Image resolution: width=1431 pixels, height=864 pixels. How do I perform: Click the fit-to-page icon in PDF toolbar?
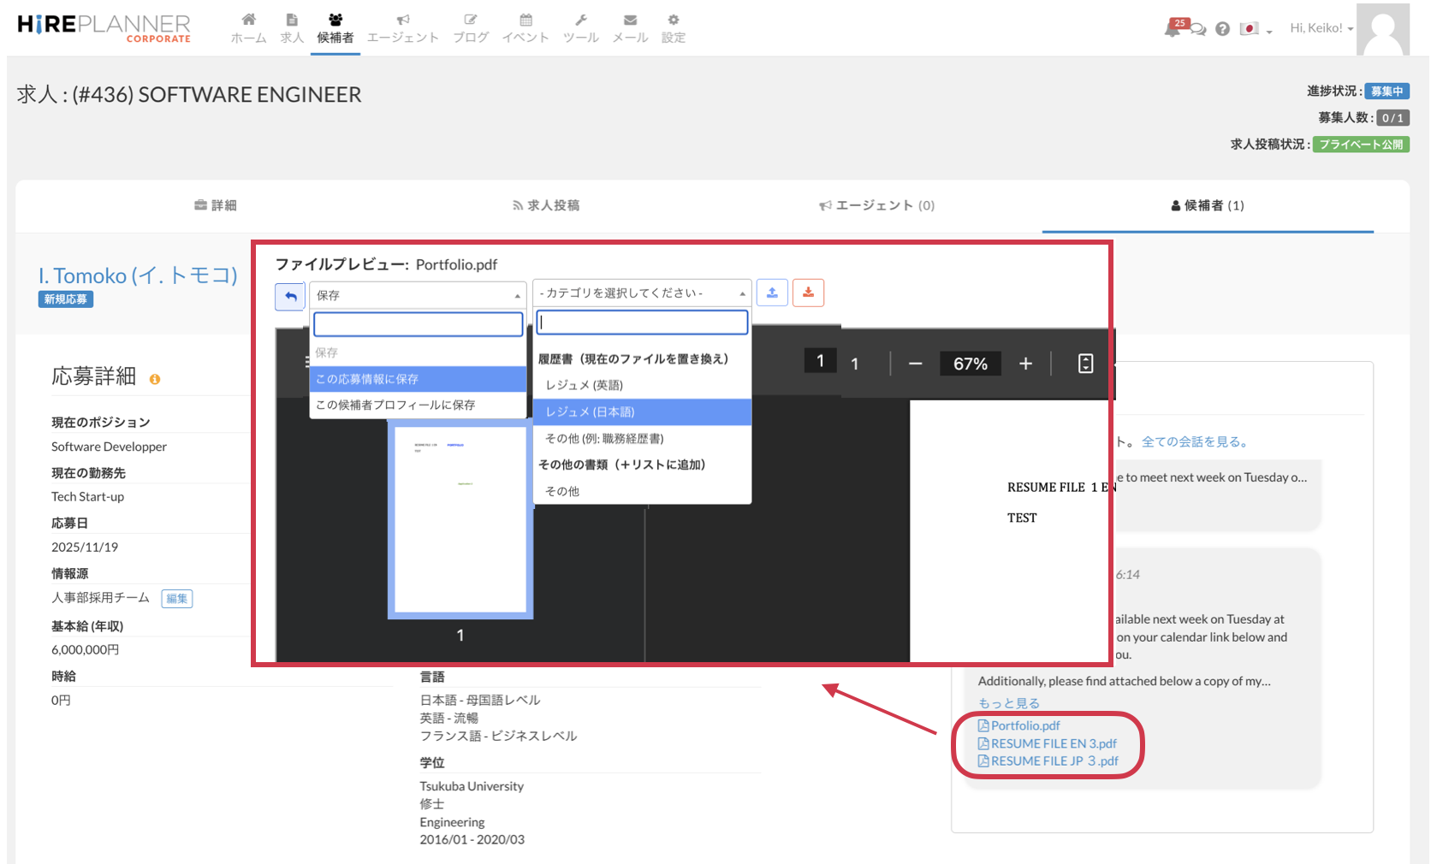coord(1085,364)
